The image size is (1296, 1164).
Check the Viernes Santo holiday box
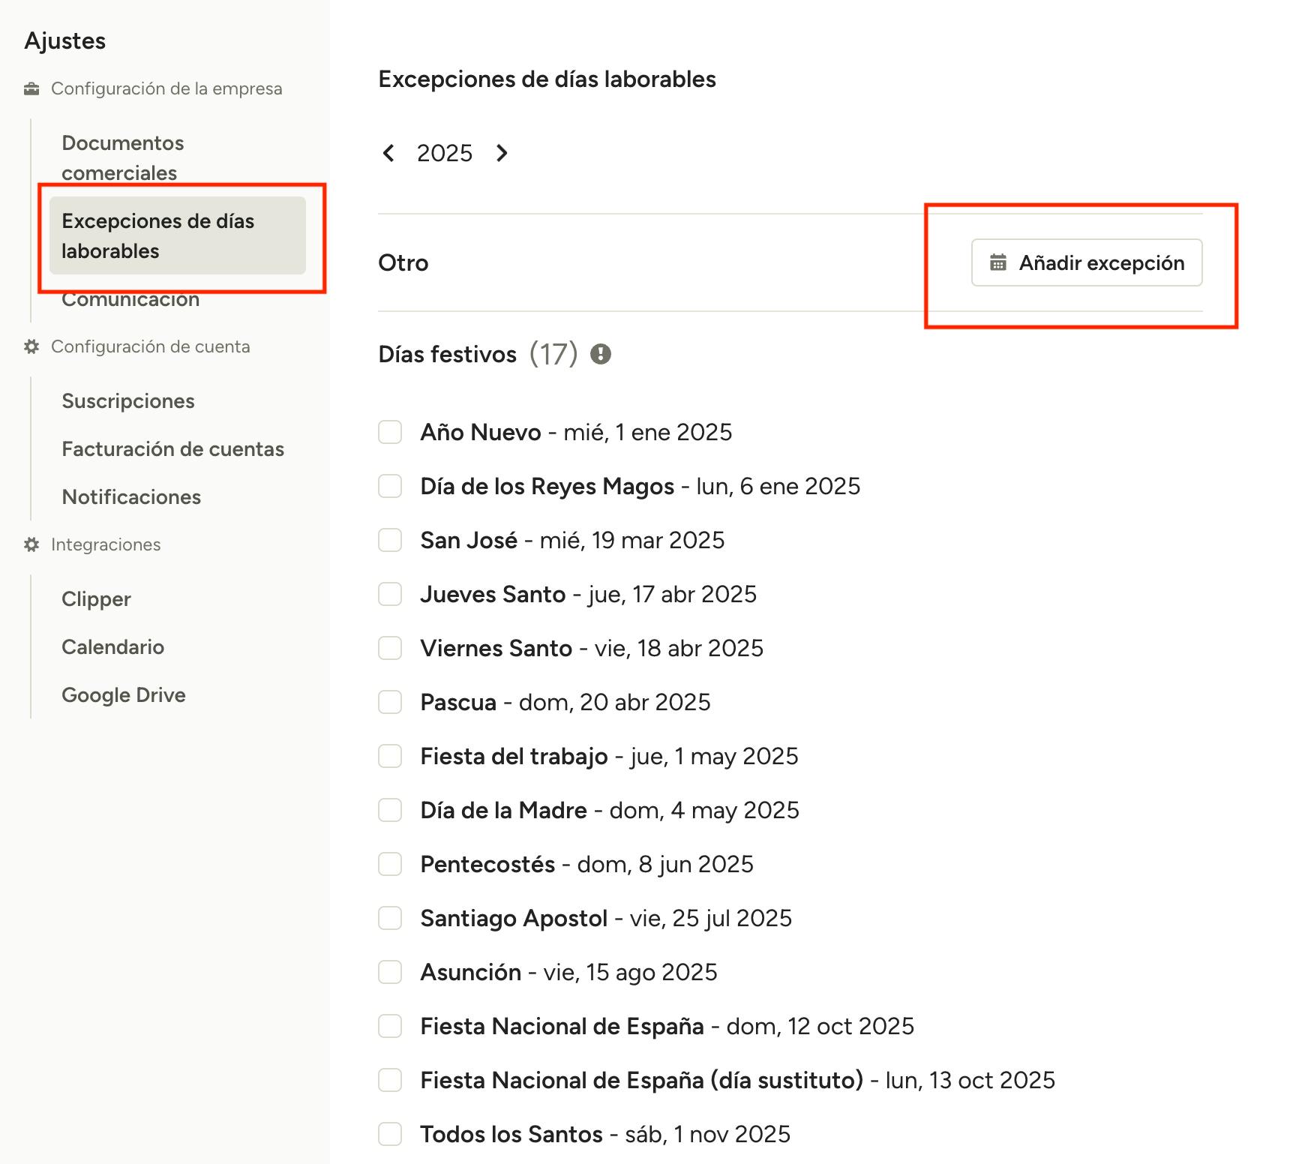point(390,648)
